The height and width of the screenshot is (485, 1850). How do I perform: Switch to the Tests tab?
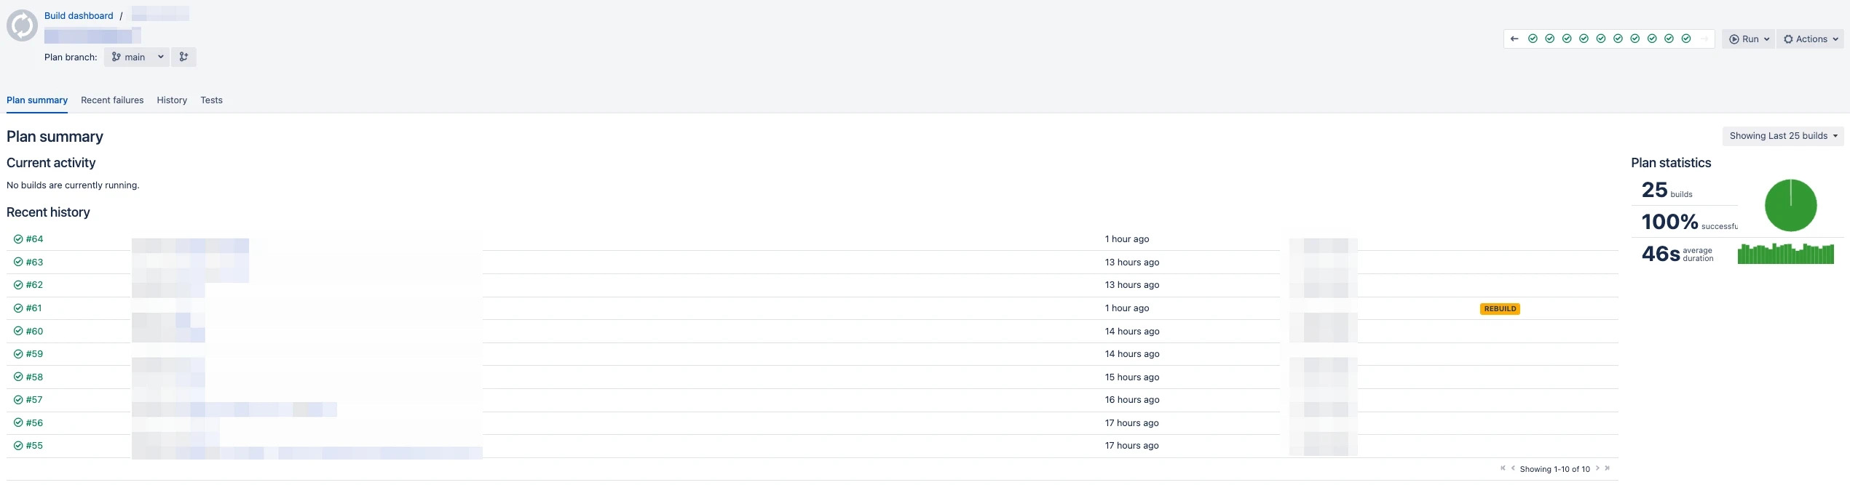coord(211,100)
